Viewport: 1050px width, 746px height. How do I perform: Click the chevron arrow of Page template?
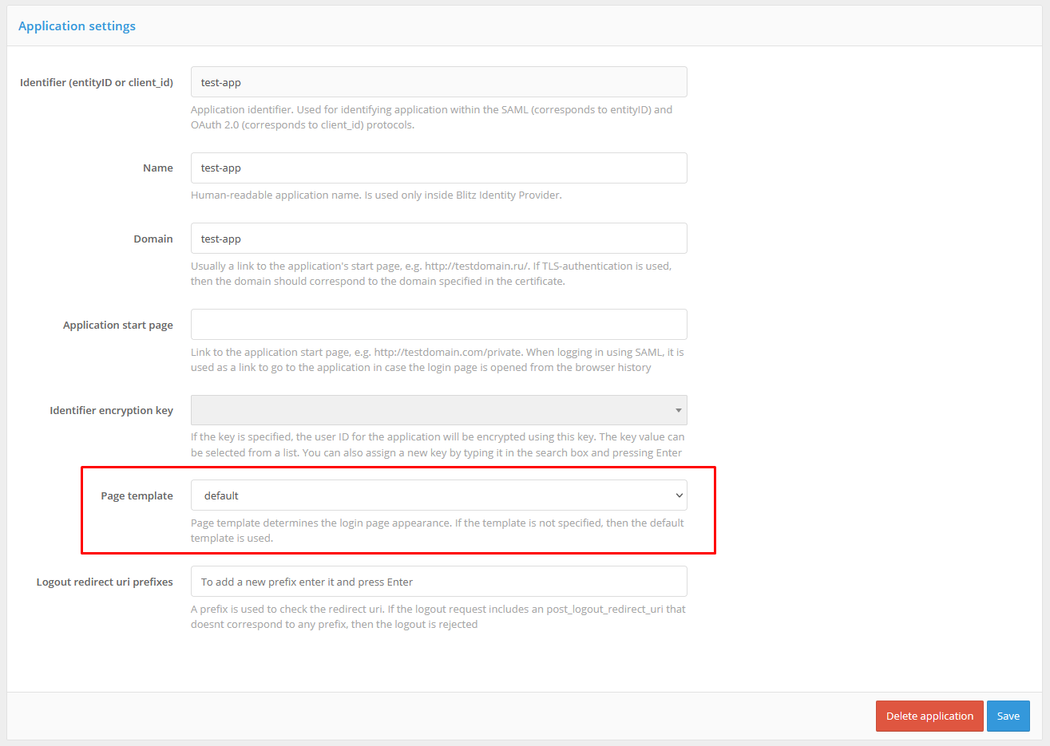click(x=679, y=495)
